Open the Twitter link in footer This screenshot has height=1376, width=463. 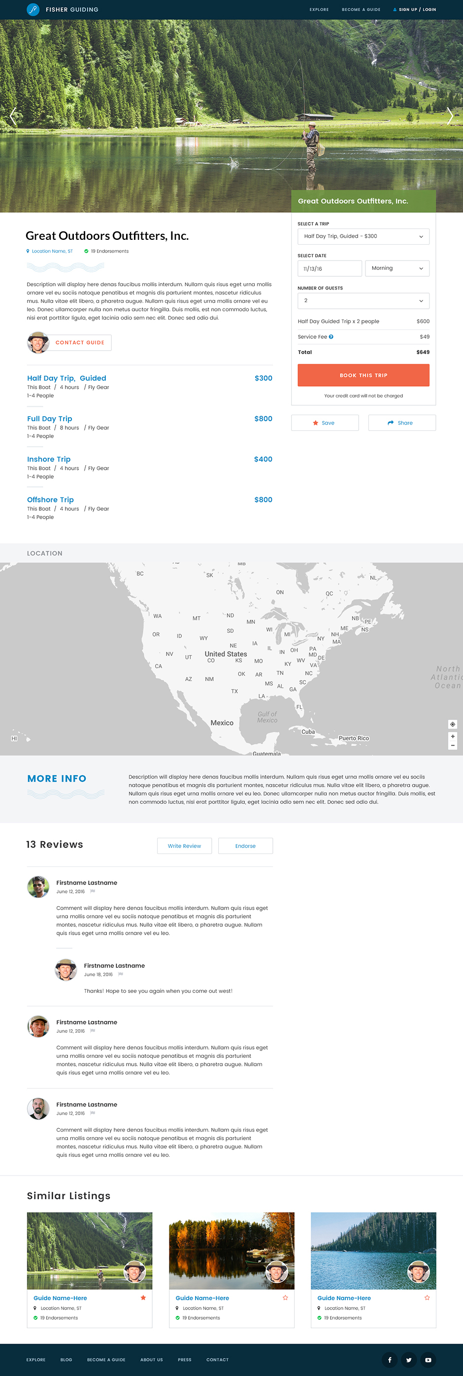click(408, 1359)
